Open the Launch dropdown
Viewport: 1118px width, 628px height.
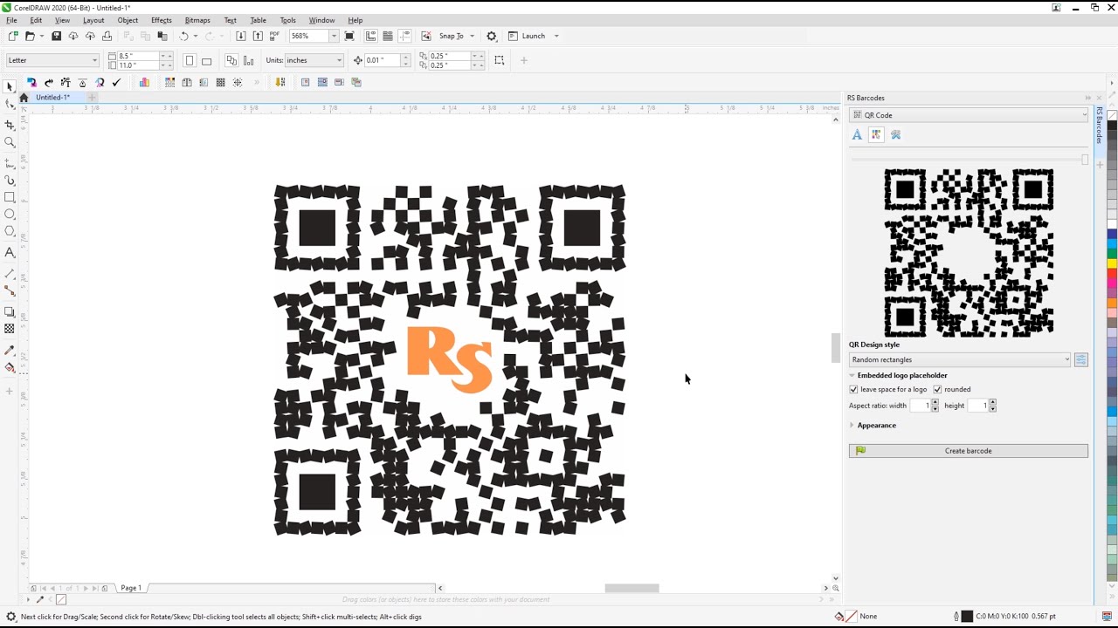pyautogui.click(x=556, y=36)
